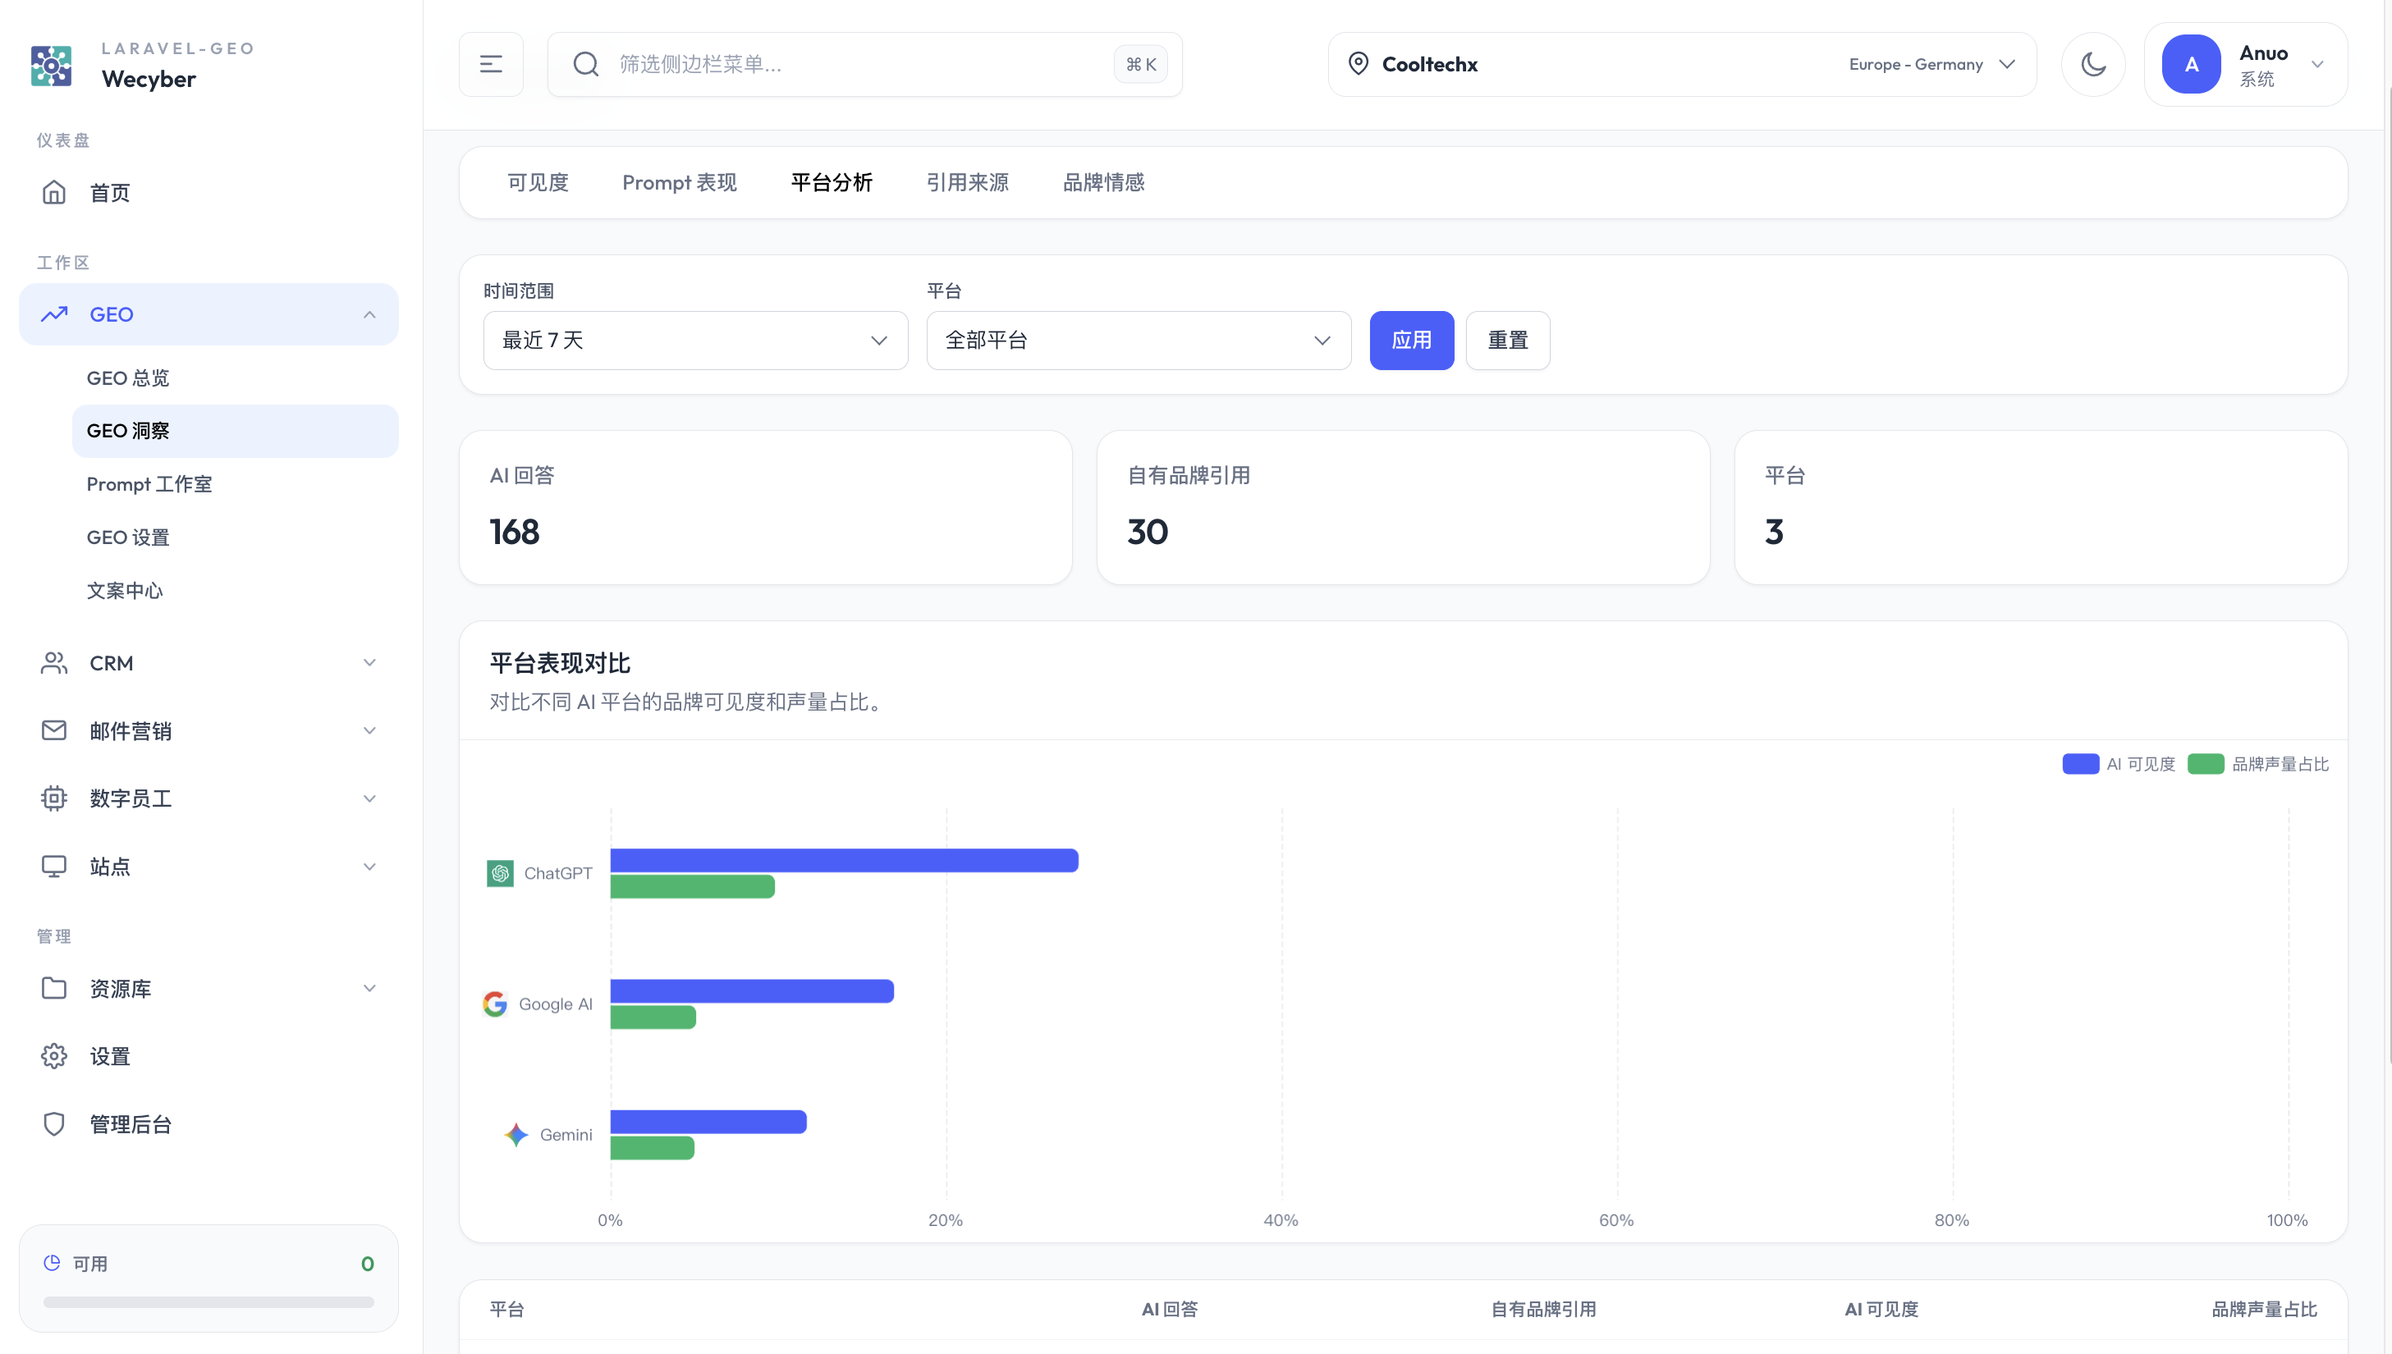2392x1354 pixels.
Task: Toggle 品牌声量占比 legend series
Action: [2258, 765]
